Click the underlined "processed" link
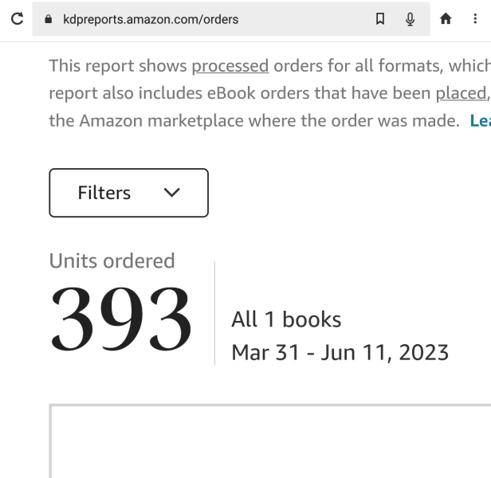491x478 pixels. (230, 65)
